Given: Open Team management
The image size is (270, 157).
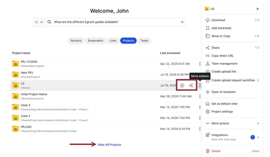Looking at the screenshot, I should click(232, 64).
